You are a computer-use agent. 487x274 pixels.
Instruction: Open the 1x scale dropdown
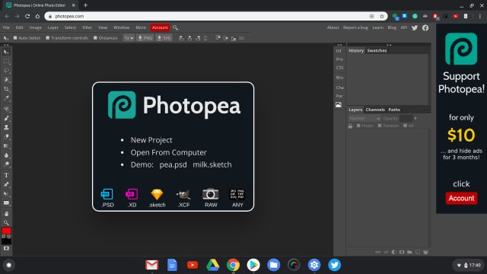click(x=129, y=38)
